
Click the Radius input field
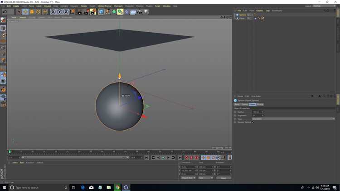(257, 112)
